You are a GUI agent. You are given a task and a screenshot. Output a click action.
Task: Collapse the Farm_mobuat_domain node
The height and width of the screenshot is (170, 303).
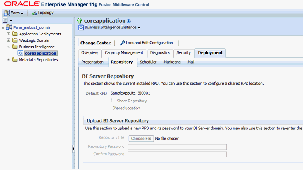click(x=3, y=27)
